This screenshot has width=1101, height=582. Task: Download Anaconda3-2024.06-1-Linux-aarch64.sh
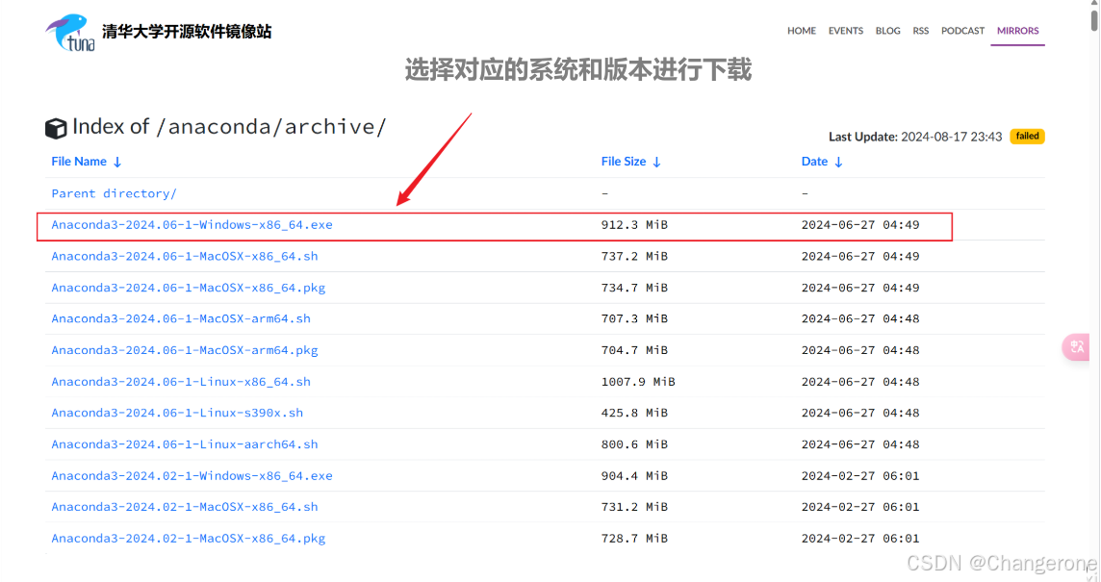185,444
